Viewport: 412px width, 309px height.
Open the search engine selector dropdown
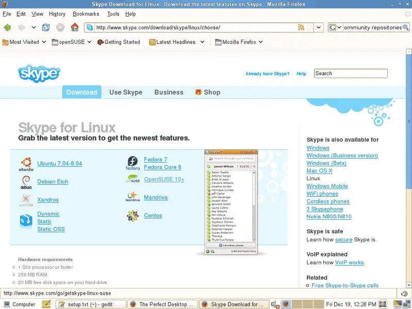click(336, 27)
